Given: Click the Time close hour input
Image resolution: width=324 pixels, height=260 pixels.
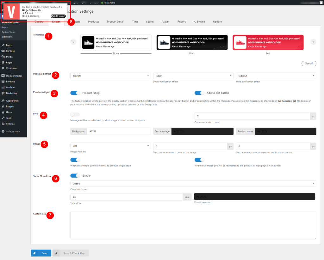Looking at the screenshot, I should coord(127,197).
